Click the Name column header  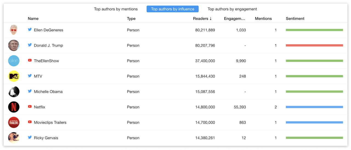(x=33, y=19)
